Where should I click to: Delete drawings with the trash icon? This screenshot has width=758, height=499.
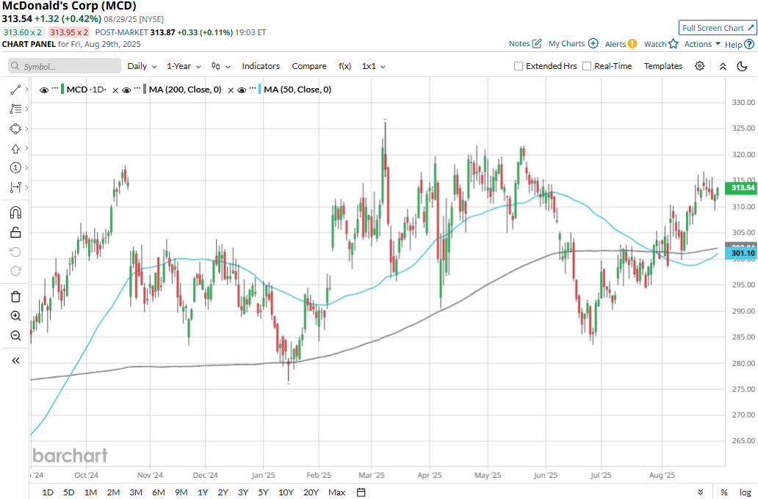(x=15, y=296)
